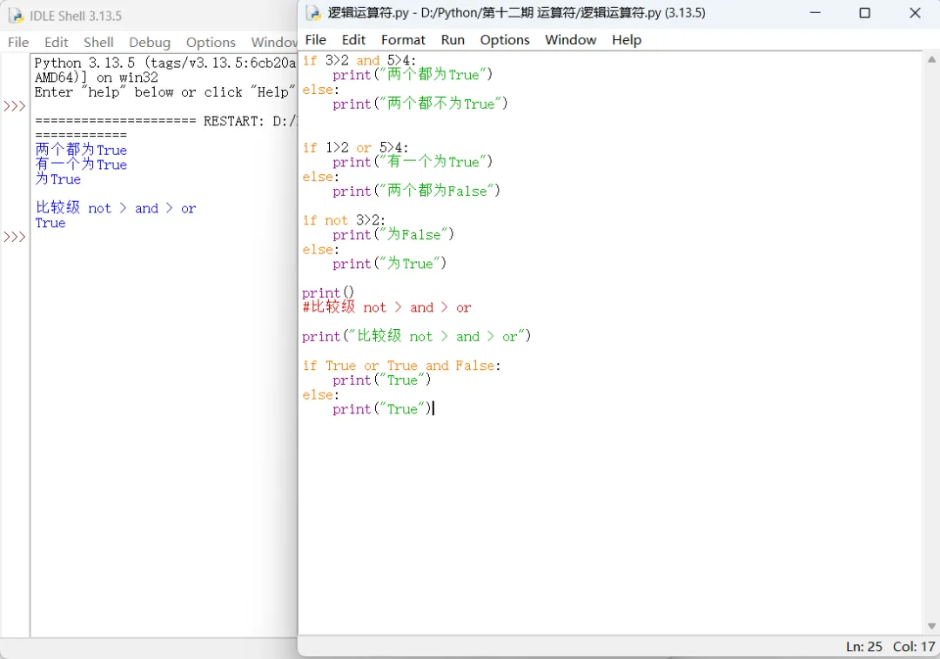Click print("比较级 not > and > or") line
The image size is (940, 659).
(x=417, y=336)
